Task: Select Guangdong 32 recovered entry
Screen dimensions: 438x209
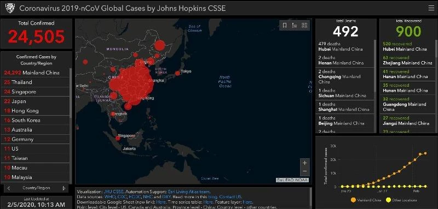Action: (x=407, y=104)
